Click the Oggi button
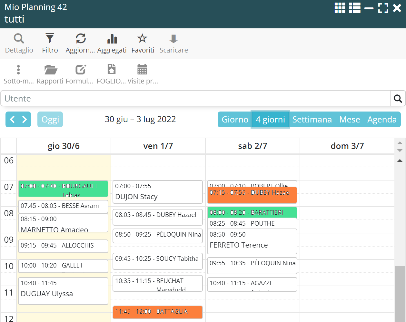 pyautogui.click(x=50, y=120)
